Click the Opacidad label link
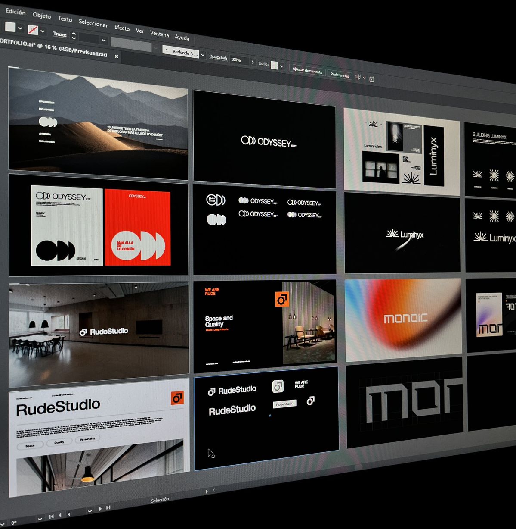This screenshot has width=516, height=529. click(218, 57)
